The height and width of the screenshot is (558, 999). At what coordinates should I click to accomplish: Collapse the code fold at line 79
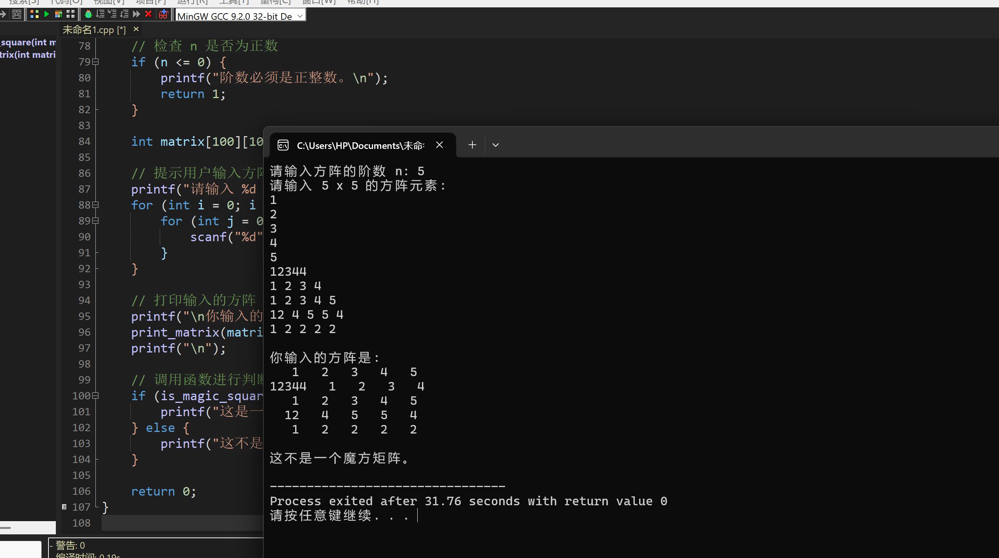coord(96,62)
